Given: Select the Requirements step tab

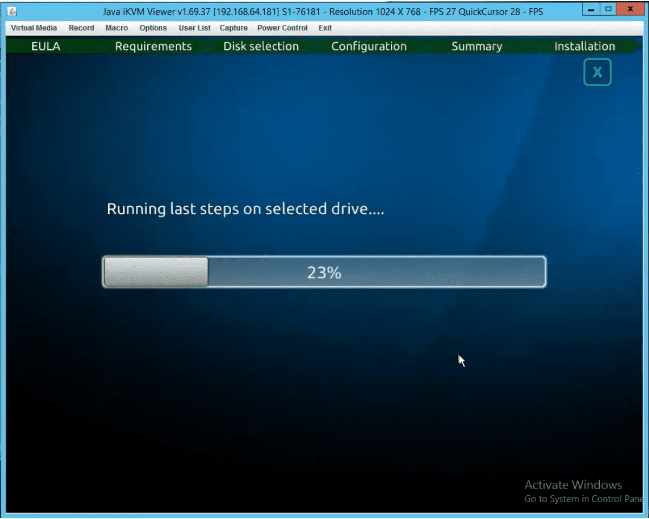Looking at the screenshot, I should [153, 47].
